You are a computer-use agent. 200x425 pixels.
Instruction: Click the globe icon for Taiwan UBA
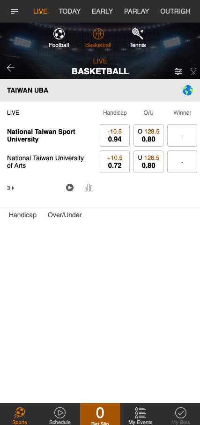coord(187,90)
